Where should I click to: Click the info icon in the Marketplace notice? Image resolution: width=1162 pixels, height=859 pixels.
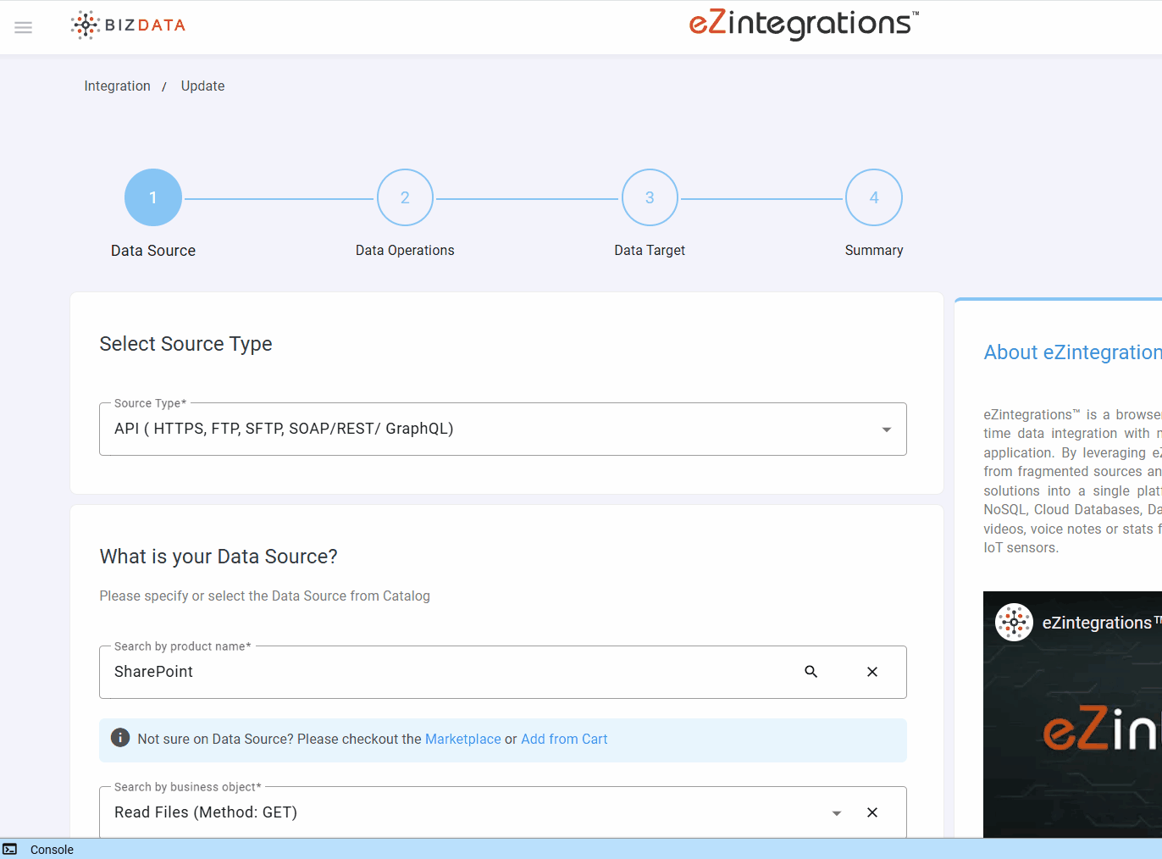pyautogui.click(x=120, y=739)
